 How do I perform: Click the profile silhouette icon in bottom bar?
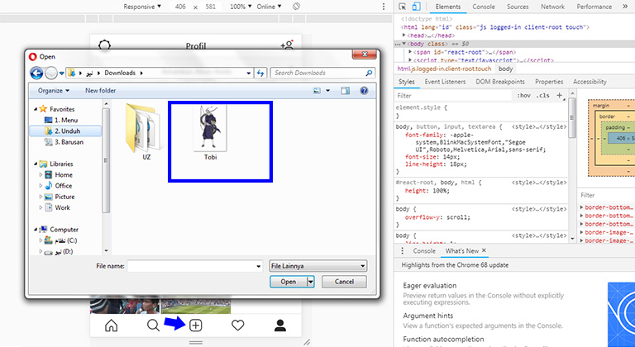pos(280,326)
